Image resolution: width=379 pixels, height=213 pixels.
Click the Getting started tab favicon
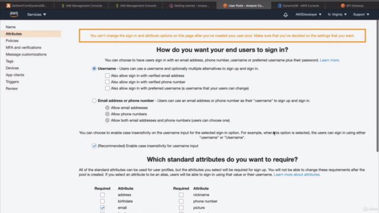171,5
